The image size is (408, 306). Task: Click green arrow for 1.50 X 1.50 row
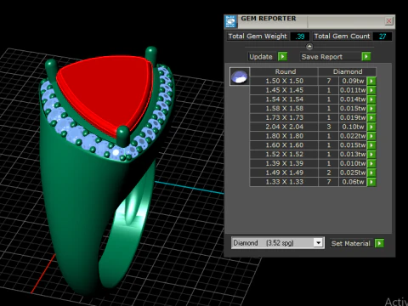pos(371,81)
